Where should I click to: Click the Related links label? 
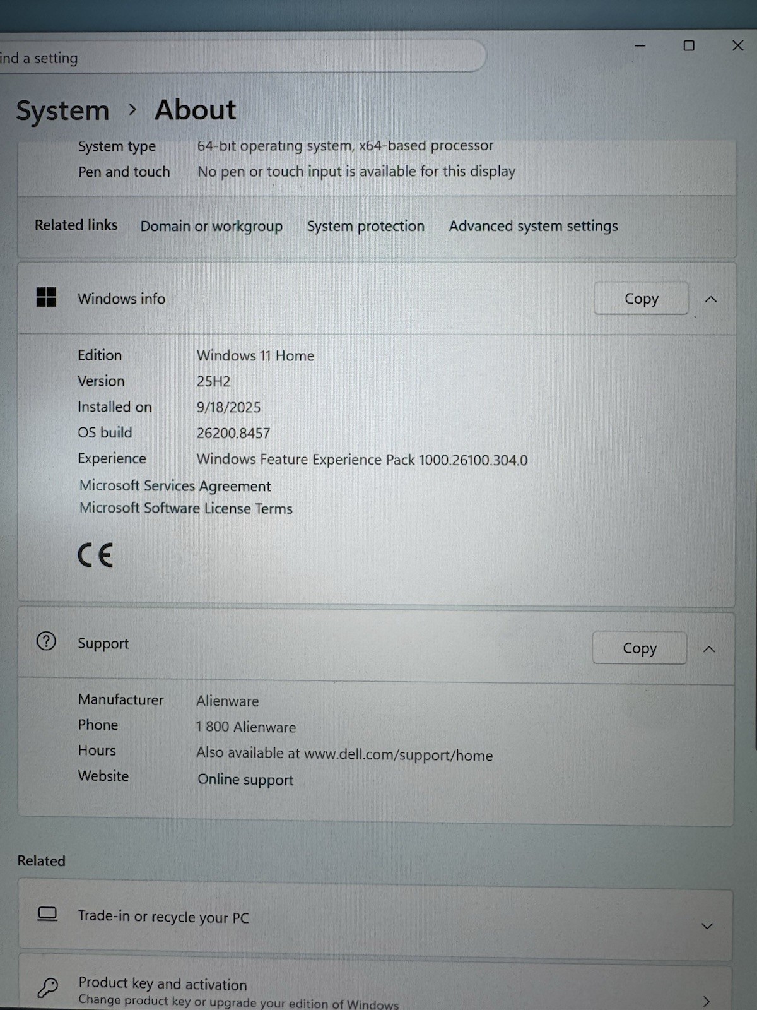pos(76,225)
